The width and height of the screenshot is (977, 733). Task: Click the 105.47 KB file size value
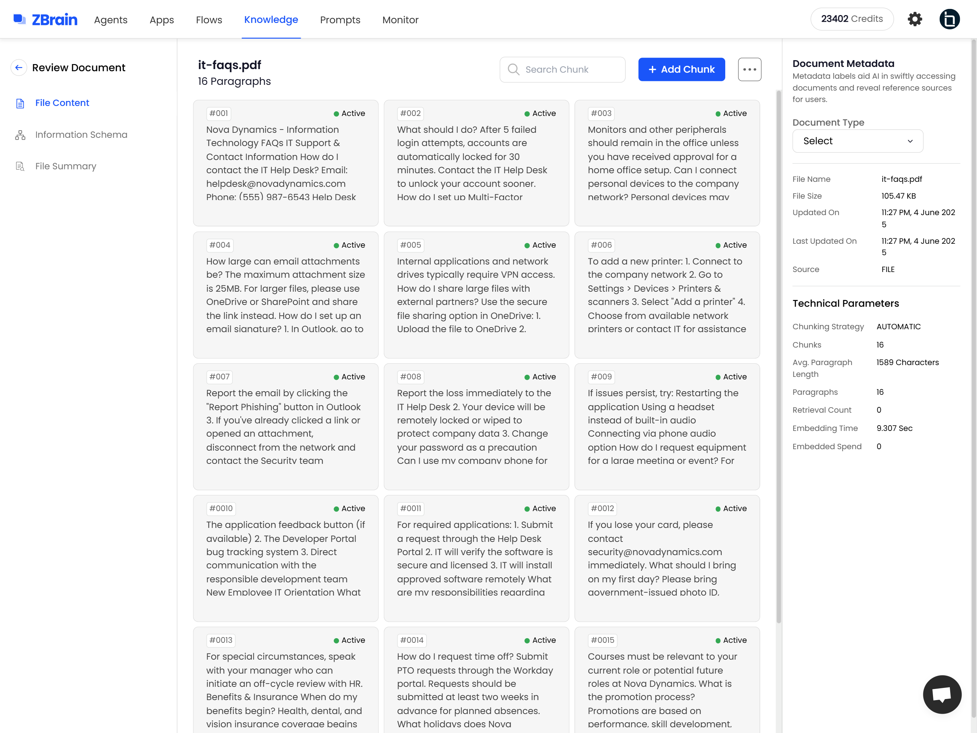click(898, 196)
